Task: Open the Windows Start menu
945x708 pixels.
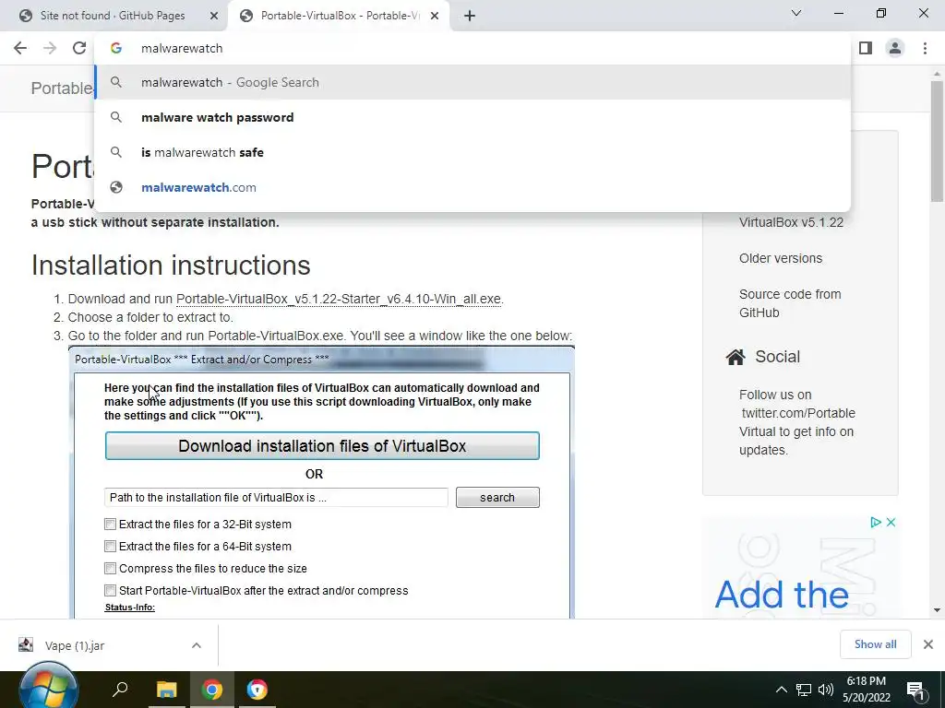Action: pyautogui.click(x=48, y=688)
